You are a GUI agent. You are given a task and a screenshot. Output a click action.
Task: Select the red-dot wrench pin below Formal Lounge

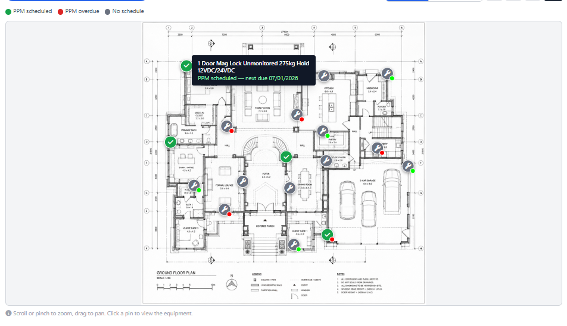click(225, 210)
